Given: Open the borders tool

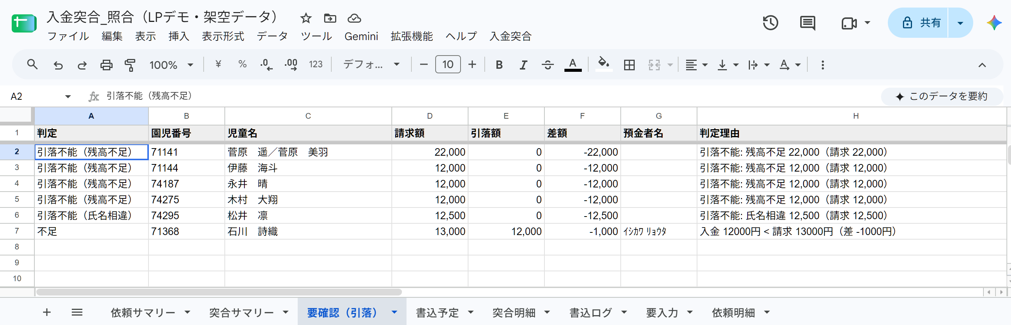Looking at the screenshot, I should click(629, 65).
